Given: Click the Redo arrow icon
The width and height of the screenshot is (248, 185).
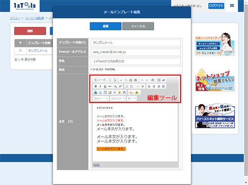Looking at the screenshot, I should [x=147, y=80].
